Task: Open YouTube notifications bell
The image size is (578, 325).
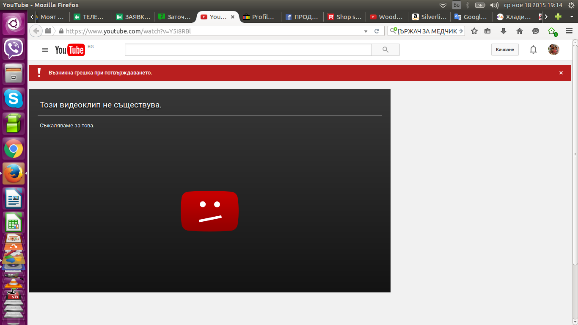Action: [533, 50]
